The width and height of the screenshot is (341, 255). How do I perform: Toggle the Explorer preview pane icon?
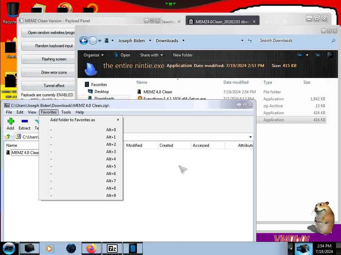click(x=318, y=55)
